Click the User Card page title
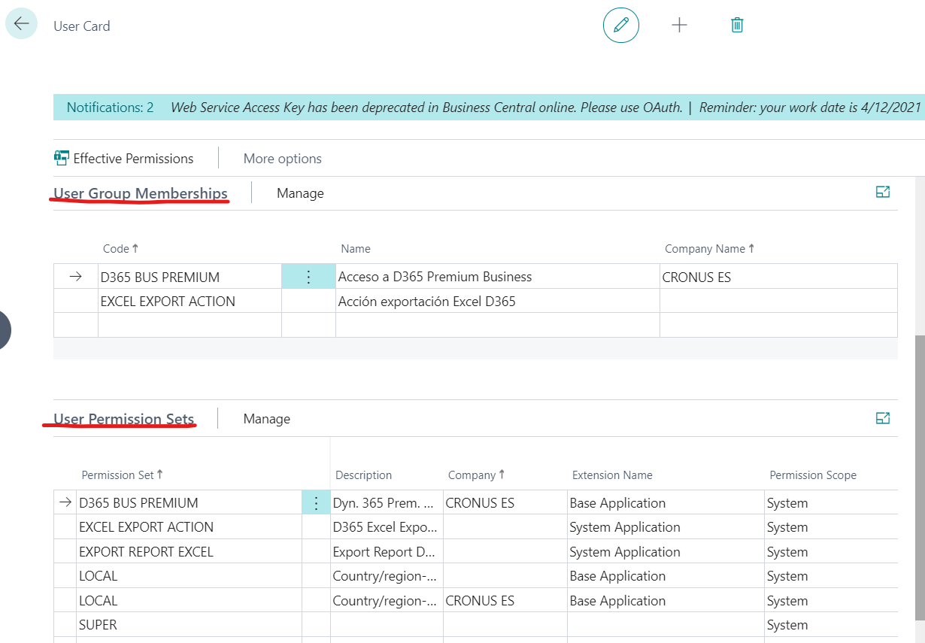The width and height of the screenshot is (925, 643). click(82, 26)
